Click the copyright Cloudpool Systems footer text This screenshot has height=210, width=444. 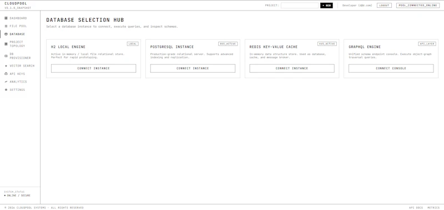[x=44, y=208]
